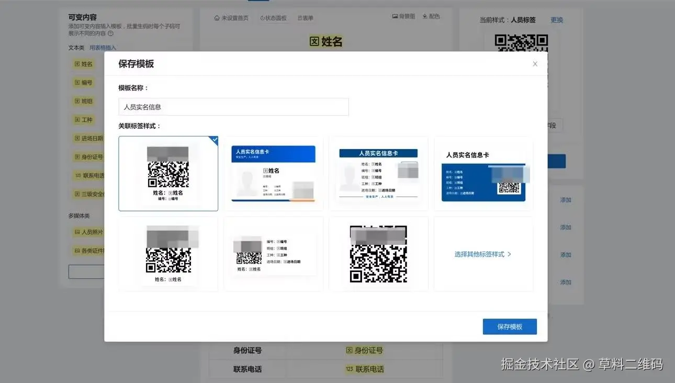Select the large QR-only label style
The height and width of the screenshot is (383, 675).
click(x=378, y=254)
